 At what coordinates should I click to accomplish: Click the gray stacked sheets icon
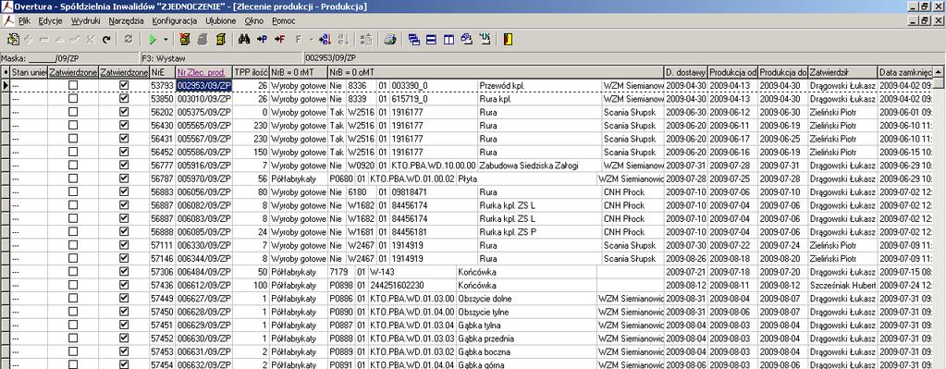coord(203,40)
